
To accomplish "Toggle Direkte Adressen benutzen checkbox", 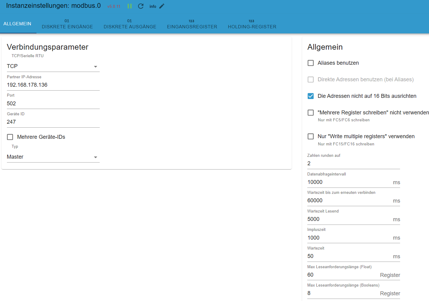I will pos(311,79).
